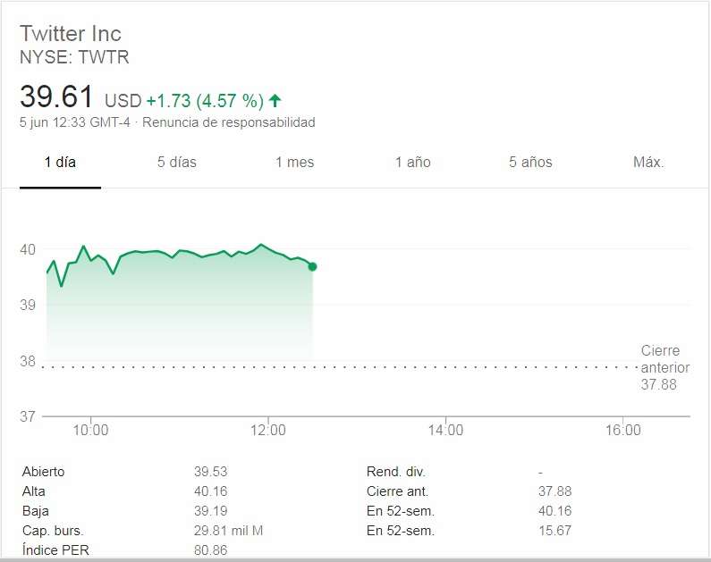Click the 39.61 price figure
711x562 pixels.
56,97
